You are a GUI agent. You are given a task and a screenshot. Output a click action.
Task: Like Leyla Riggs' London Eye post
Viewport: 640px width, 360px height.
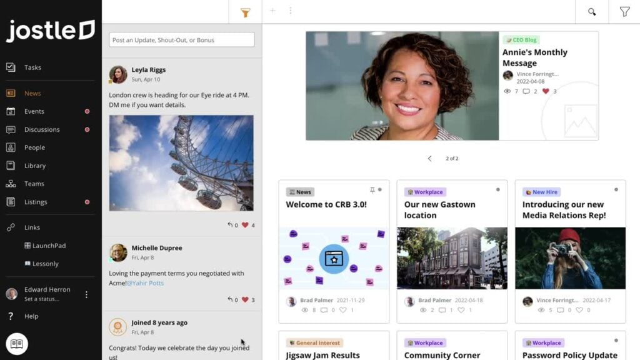coord(245,225)
